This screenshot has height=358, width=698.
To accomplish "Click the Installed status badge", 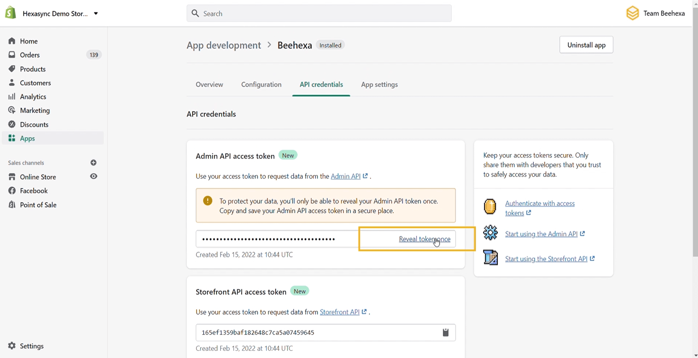I will [330, 45].
